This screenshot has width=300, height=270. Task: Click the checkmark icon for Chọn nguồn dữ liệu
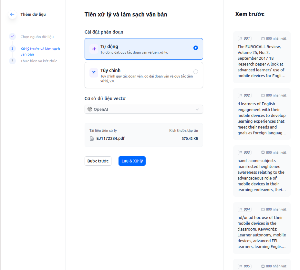pyautogui.click(x=12, y=36)
